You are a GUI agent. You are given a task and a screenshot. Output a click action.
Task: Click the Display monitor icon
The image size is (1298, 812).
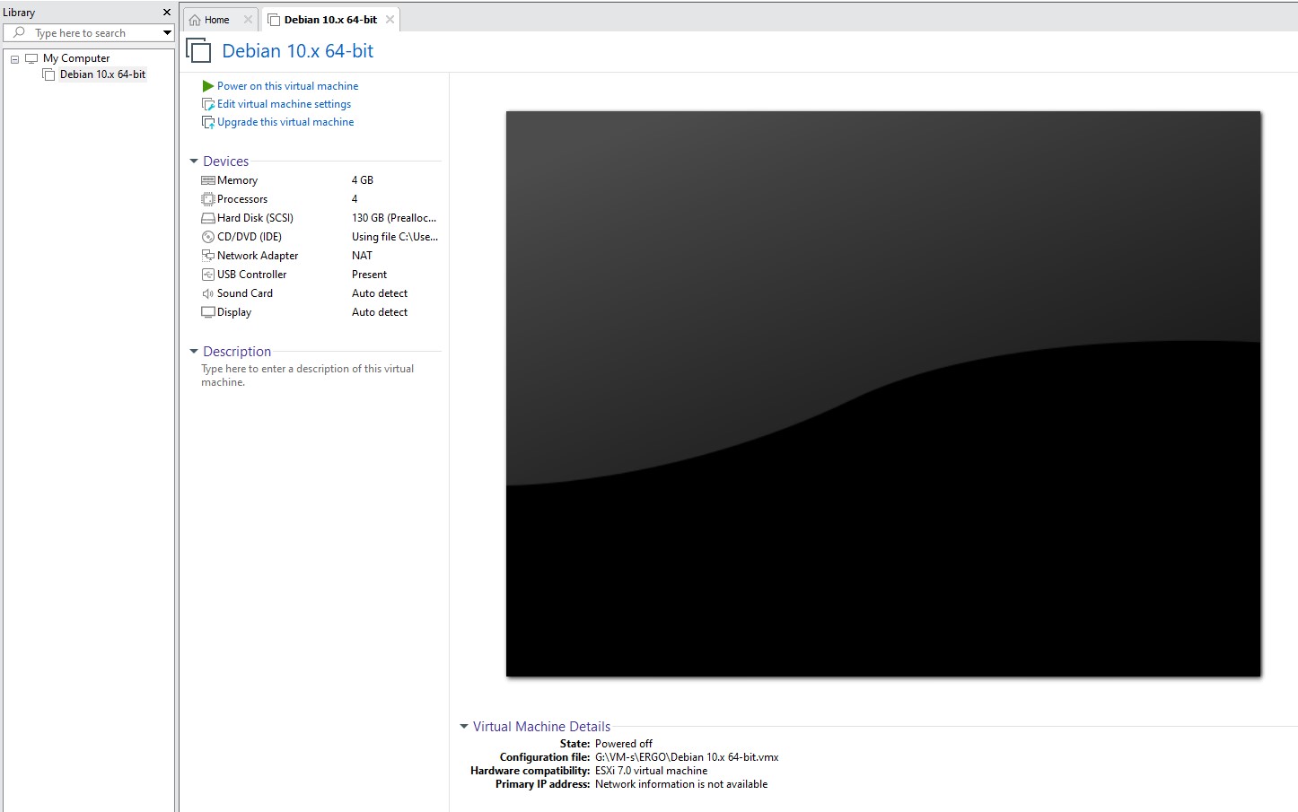(208, 312)
